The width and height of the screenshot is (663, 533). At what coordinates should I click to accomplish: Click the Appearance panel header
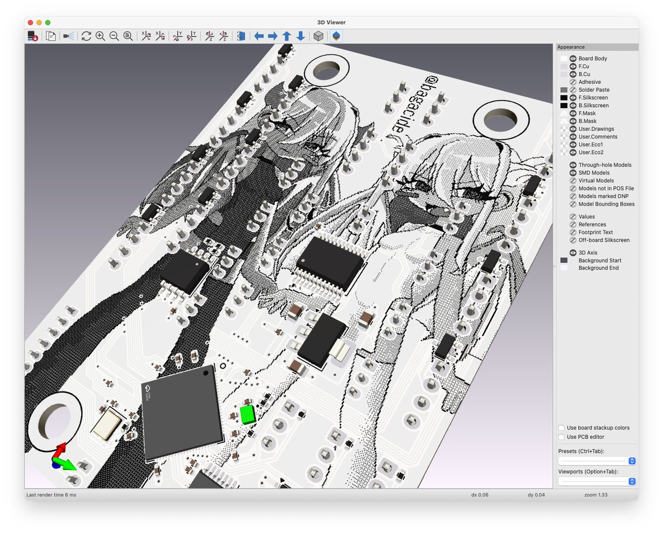click(597, 47)
